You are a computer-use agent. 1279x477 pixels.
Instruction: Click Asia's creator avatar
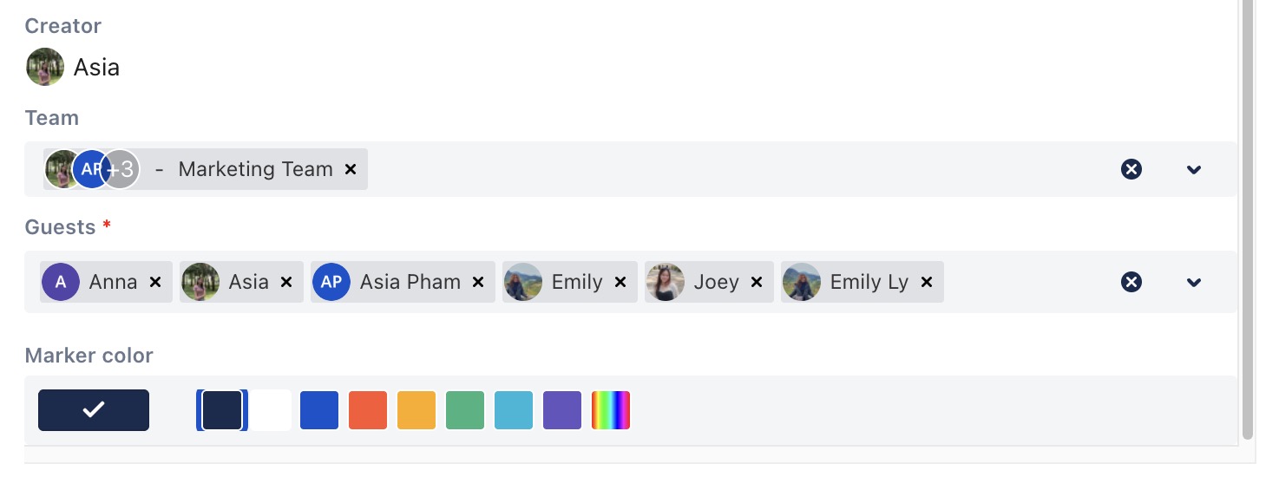[45, 67]
